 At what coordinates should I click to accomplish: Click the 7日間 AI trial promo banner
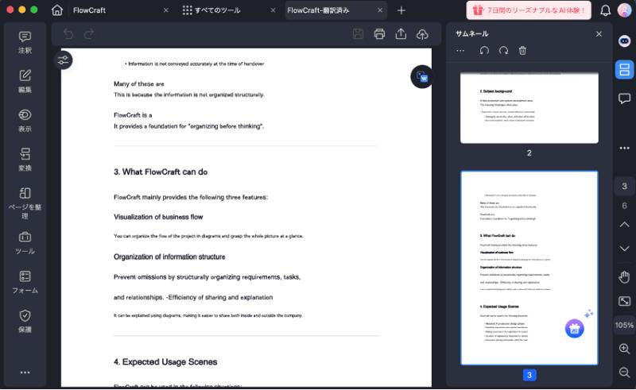point(529,10)
